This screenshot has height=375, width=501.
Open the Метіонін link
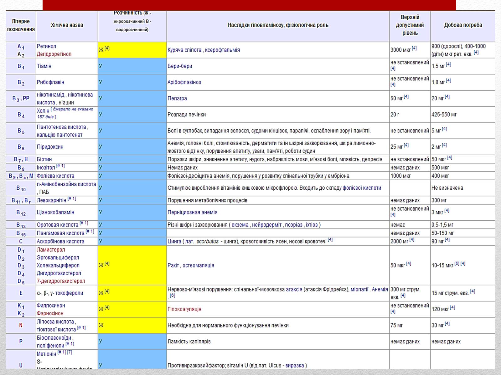pos(46,354)
